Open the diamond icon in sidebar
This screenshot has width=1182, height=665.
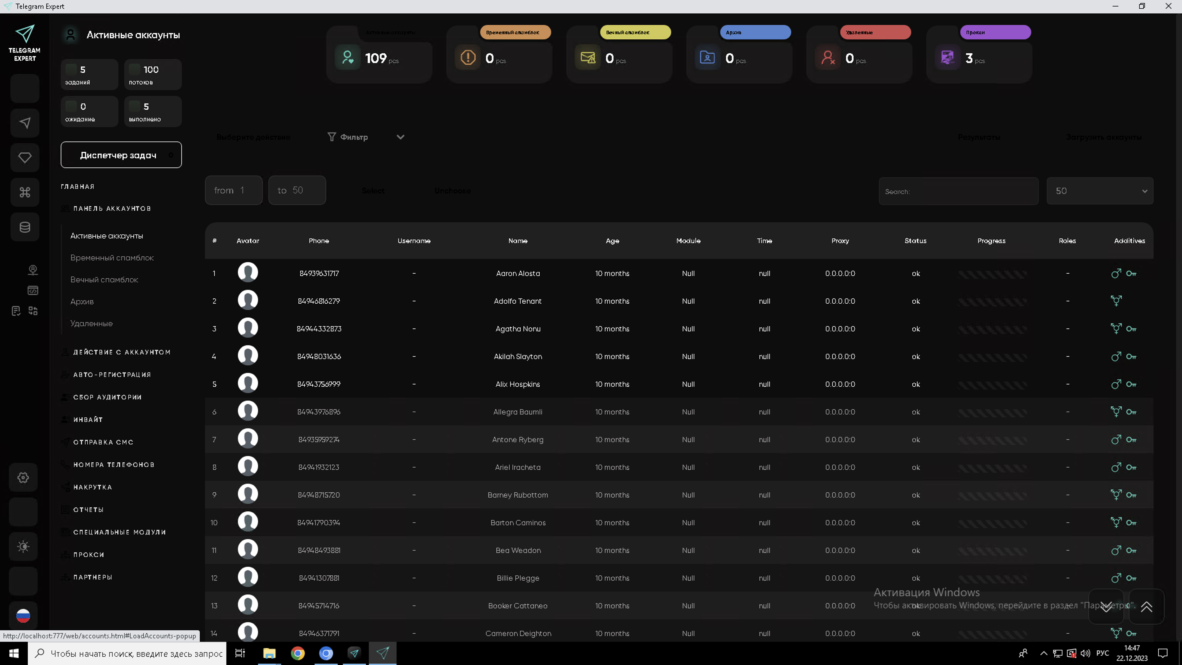click(25, 157)
